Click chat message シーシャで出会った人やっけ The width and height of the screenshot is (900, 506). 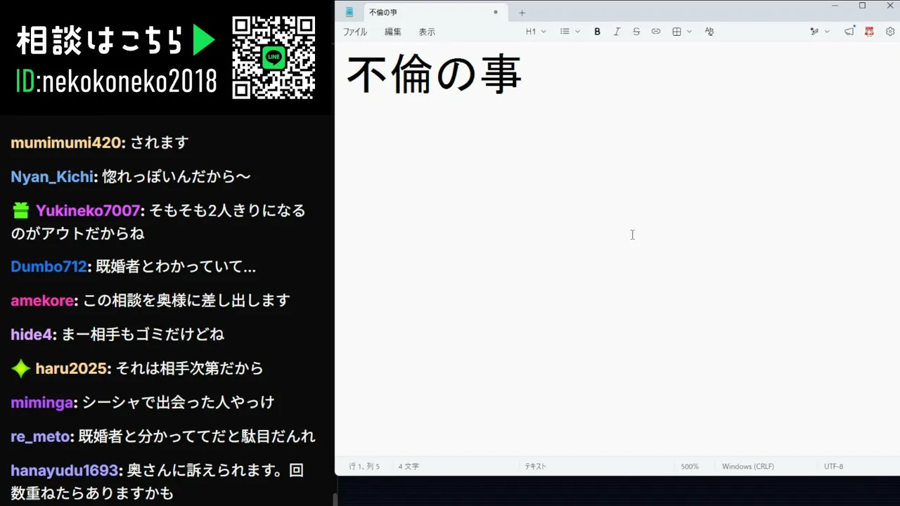click(178, 403)
